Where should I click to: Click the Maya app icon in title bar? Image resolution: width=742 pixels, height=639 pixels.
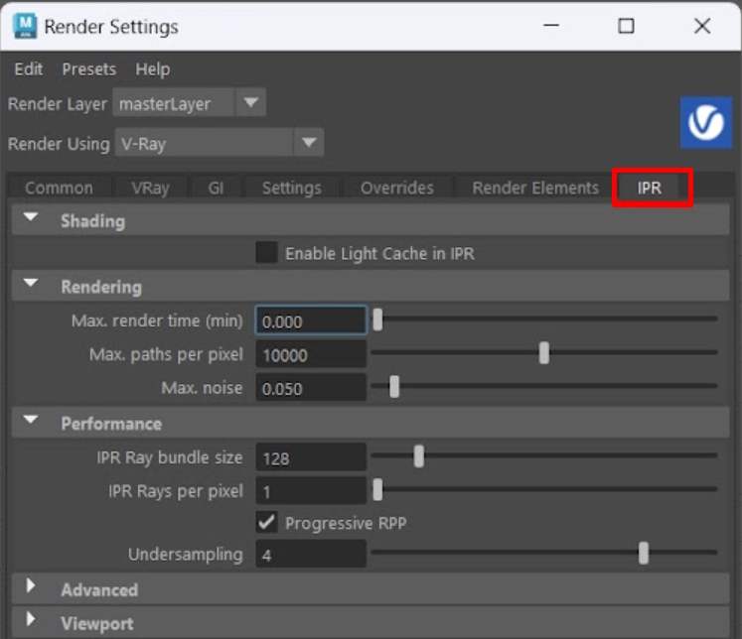[25, 26]
